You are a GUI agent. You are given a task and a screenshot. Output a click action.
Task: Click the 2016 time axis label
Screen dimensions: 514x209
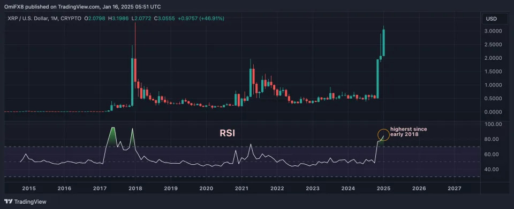click(64, 188)
